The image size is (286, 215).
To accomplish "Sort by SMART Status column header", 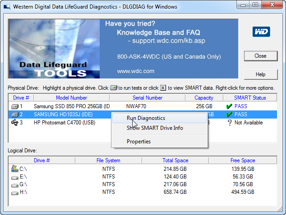I will pos(250,98).
